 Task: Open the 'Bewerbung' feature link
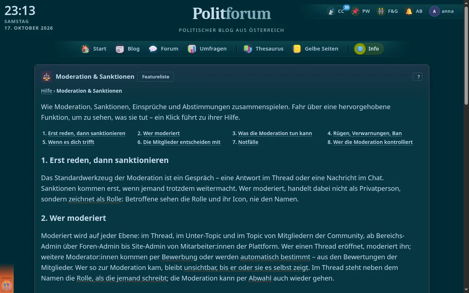pyautogui.click(x=180, y=257)
